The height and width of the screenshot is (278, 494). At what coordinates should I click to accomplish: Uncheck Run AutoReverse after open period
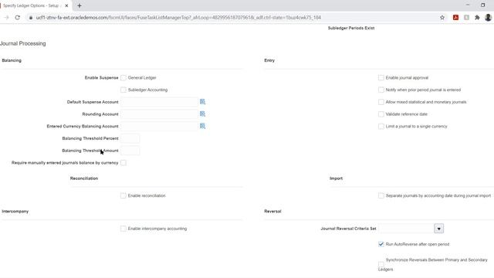tap(381, 244)
